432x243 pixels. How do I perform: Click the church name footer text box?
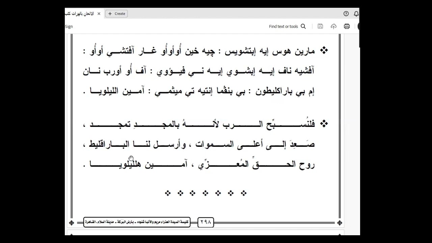[x=137, y=222]
